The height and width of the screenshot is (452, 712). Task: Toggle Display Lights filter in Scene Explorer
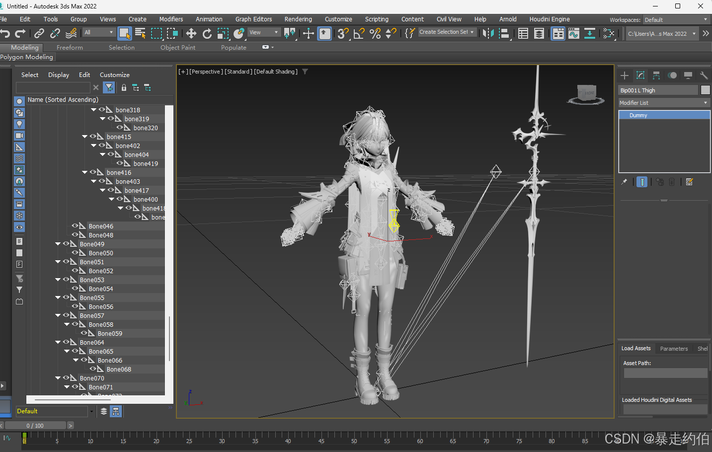19,124
